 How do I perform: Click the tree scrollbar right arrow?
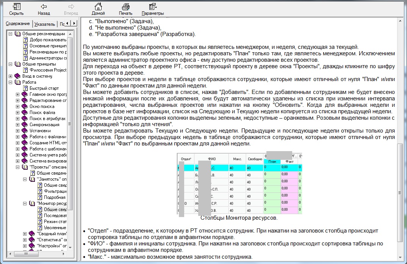coord(63,254)
